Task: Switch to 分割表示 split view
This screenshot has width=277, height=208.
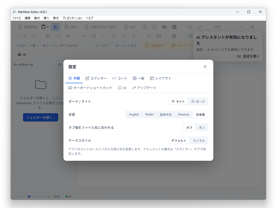Action: coord(154,45)
